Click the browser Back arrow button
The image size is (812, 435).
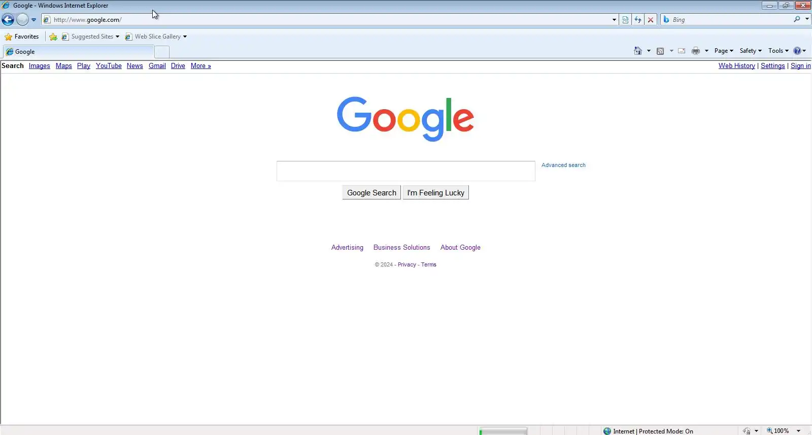click(8, 20)
